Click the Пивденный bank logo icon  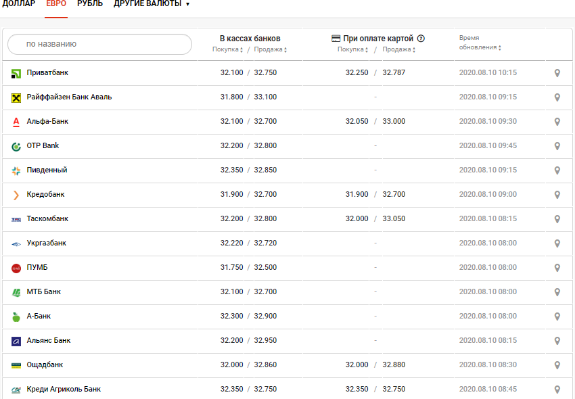coord(16,171)
